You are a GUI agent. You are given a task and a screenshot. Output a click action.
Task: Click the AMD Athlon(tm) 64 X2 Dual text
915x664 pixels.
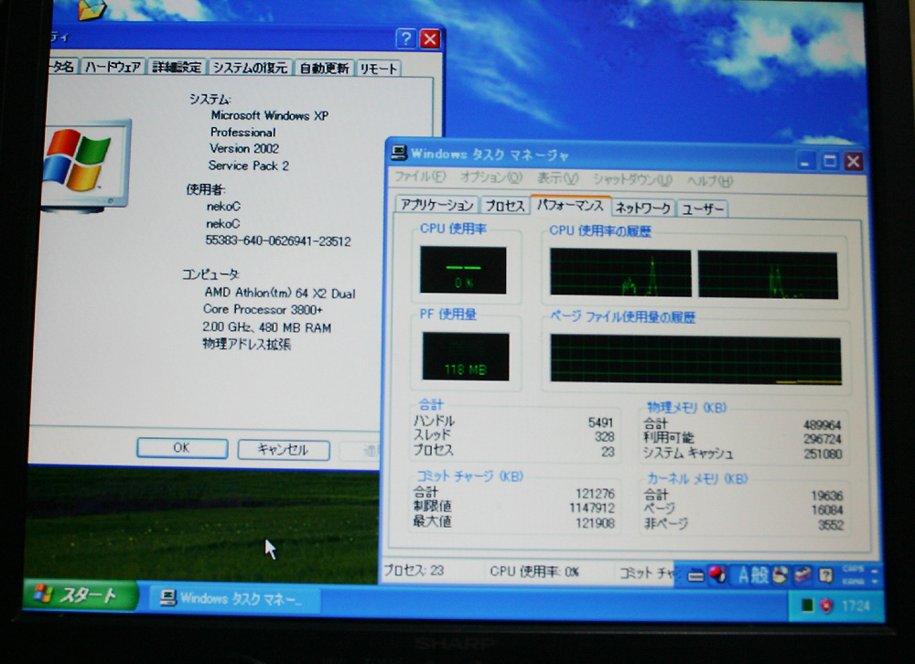click(279, 293)
